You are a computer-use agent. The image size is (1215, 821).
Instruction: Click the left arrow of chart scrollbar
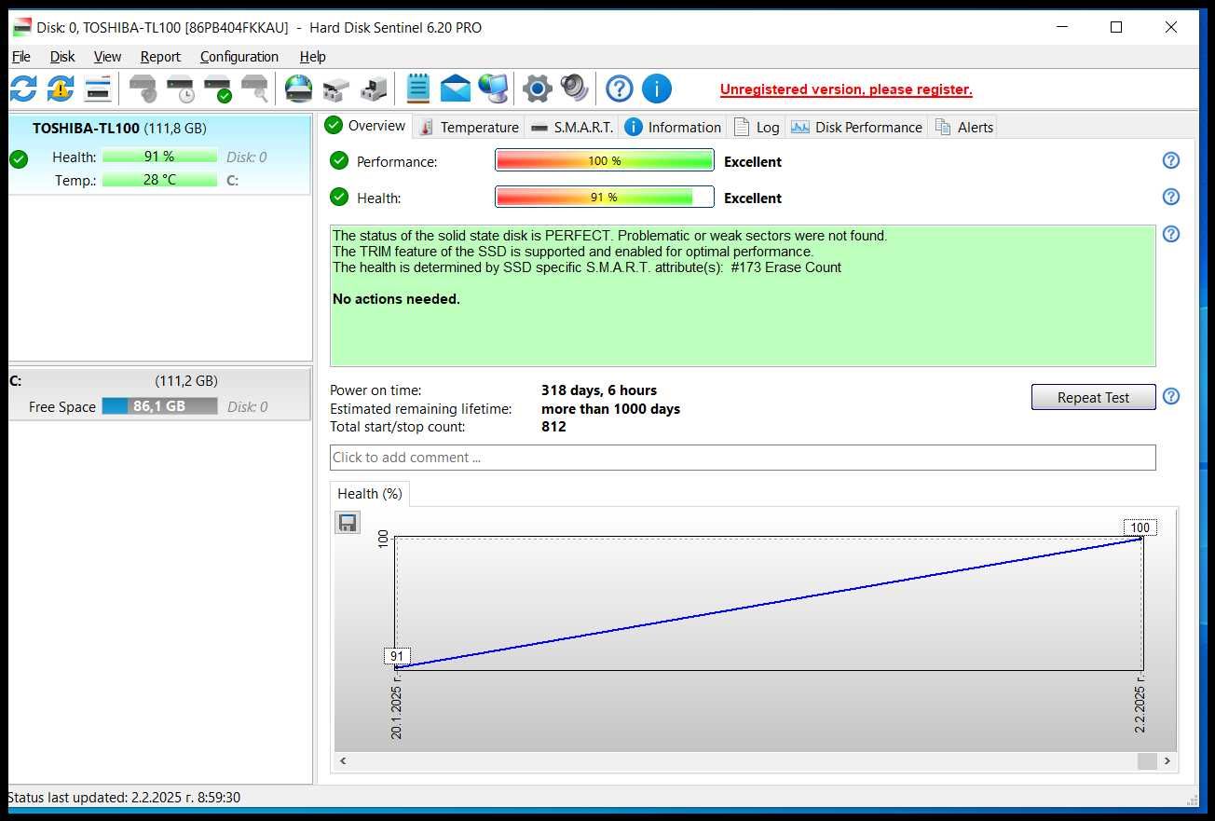[343, 760]
